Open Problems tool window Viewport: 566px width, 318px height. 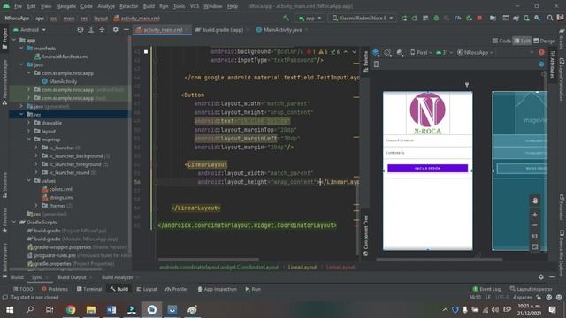coord(55,289)
